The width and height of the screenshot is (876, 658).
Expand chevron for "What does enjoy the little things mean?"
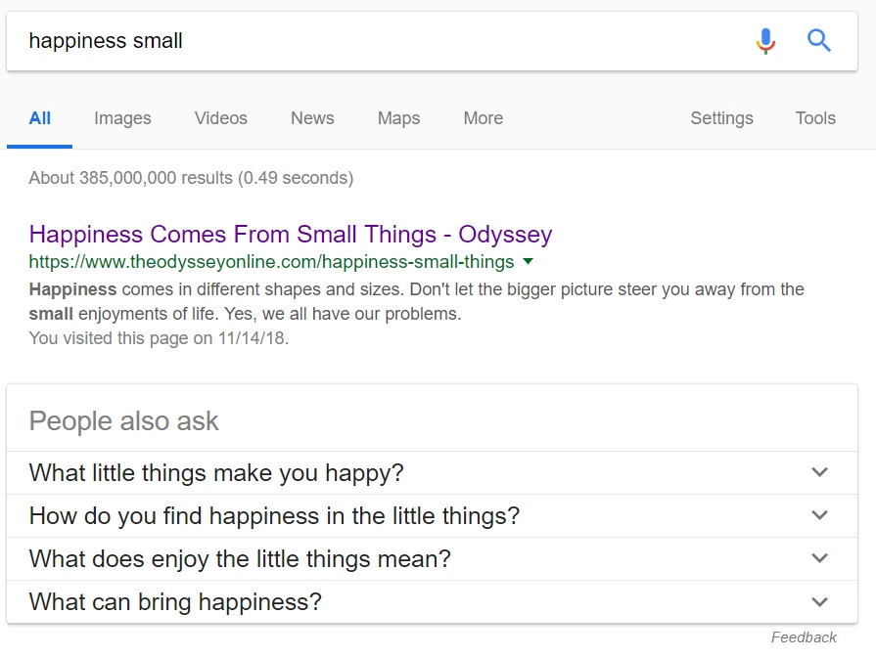(x=820, y=559)
